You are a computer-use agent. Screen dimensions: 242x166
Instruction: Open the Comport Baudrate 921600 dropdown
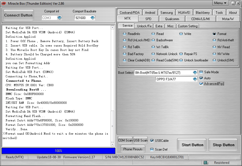click(93, 18)
